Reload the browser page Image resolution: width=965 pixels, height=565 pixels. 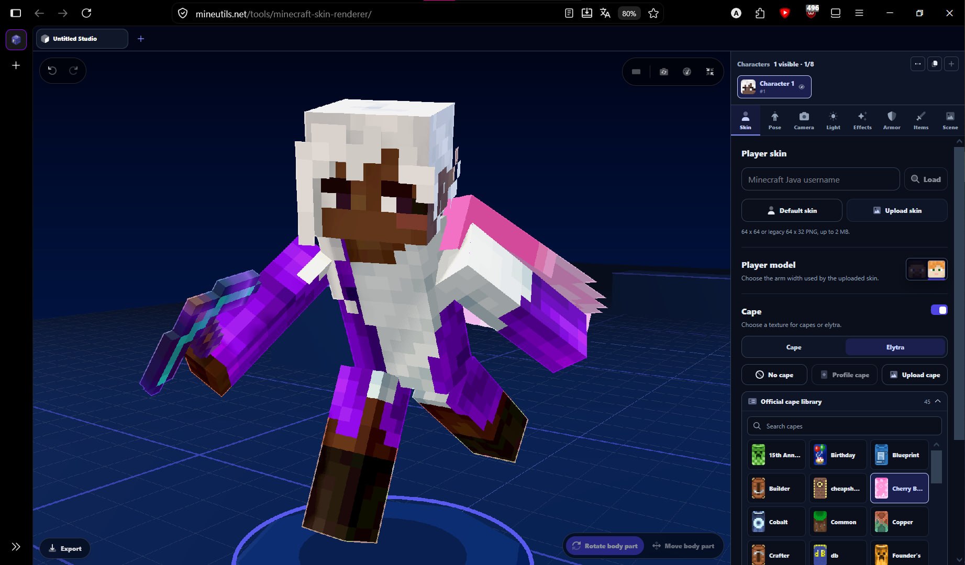87,13
